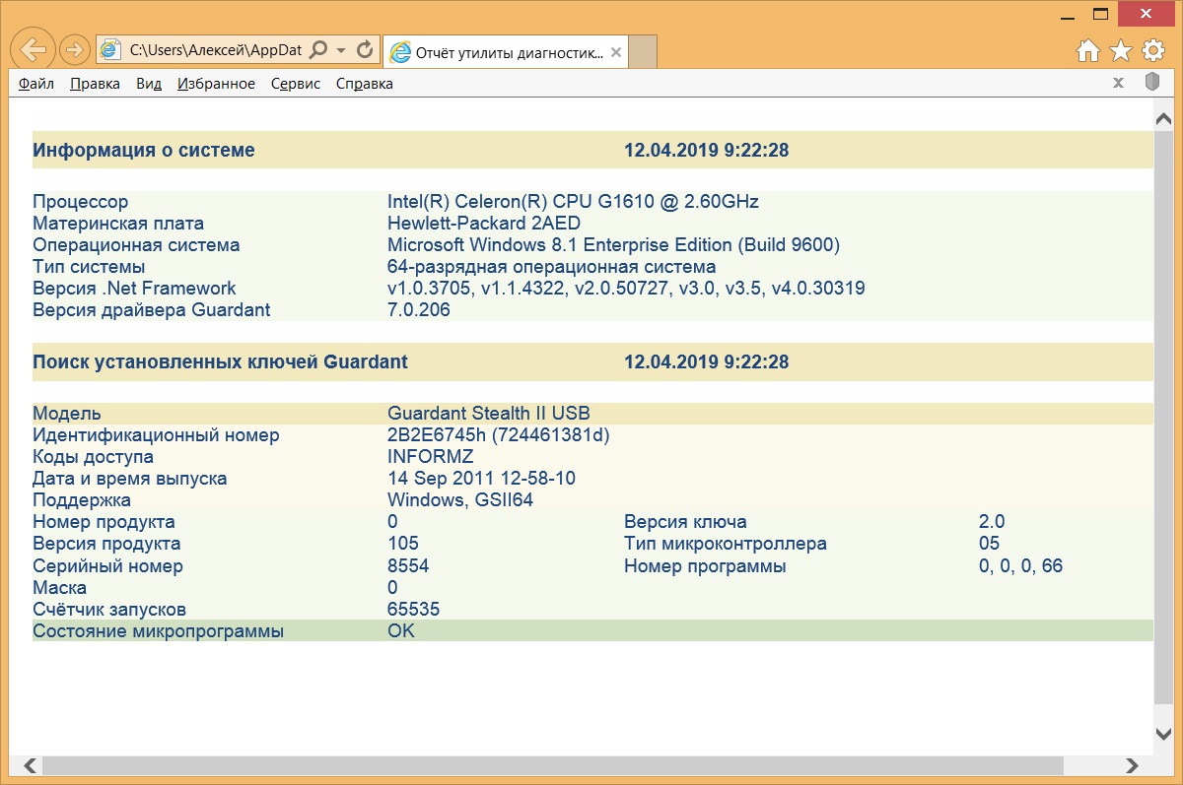Click the Маска value 0
Viewport: 1183px width, 785px height.
tap(392, 588)
